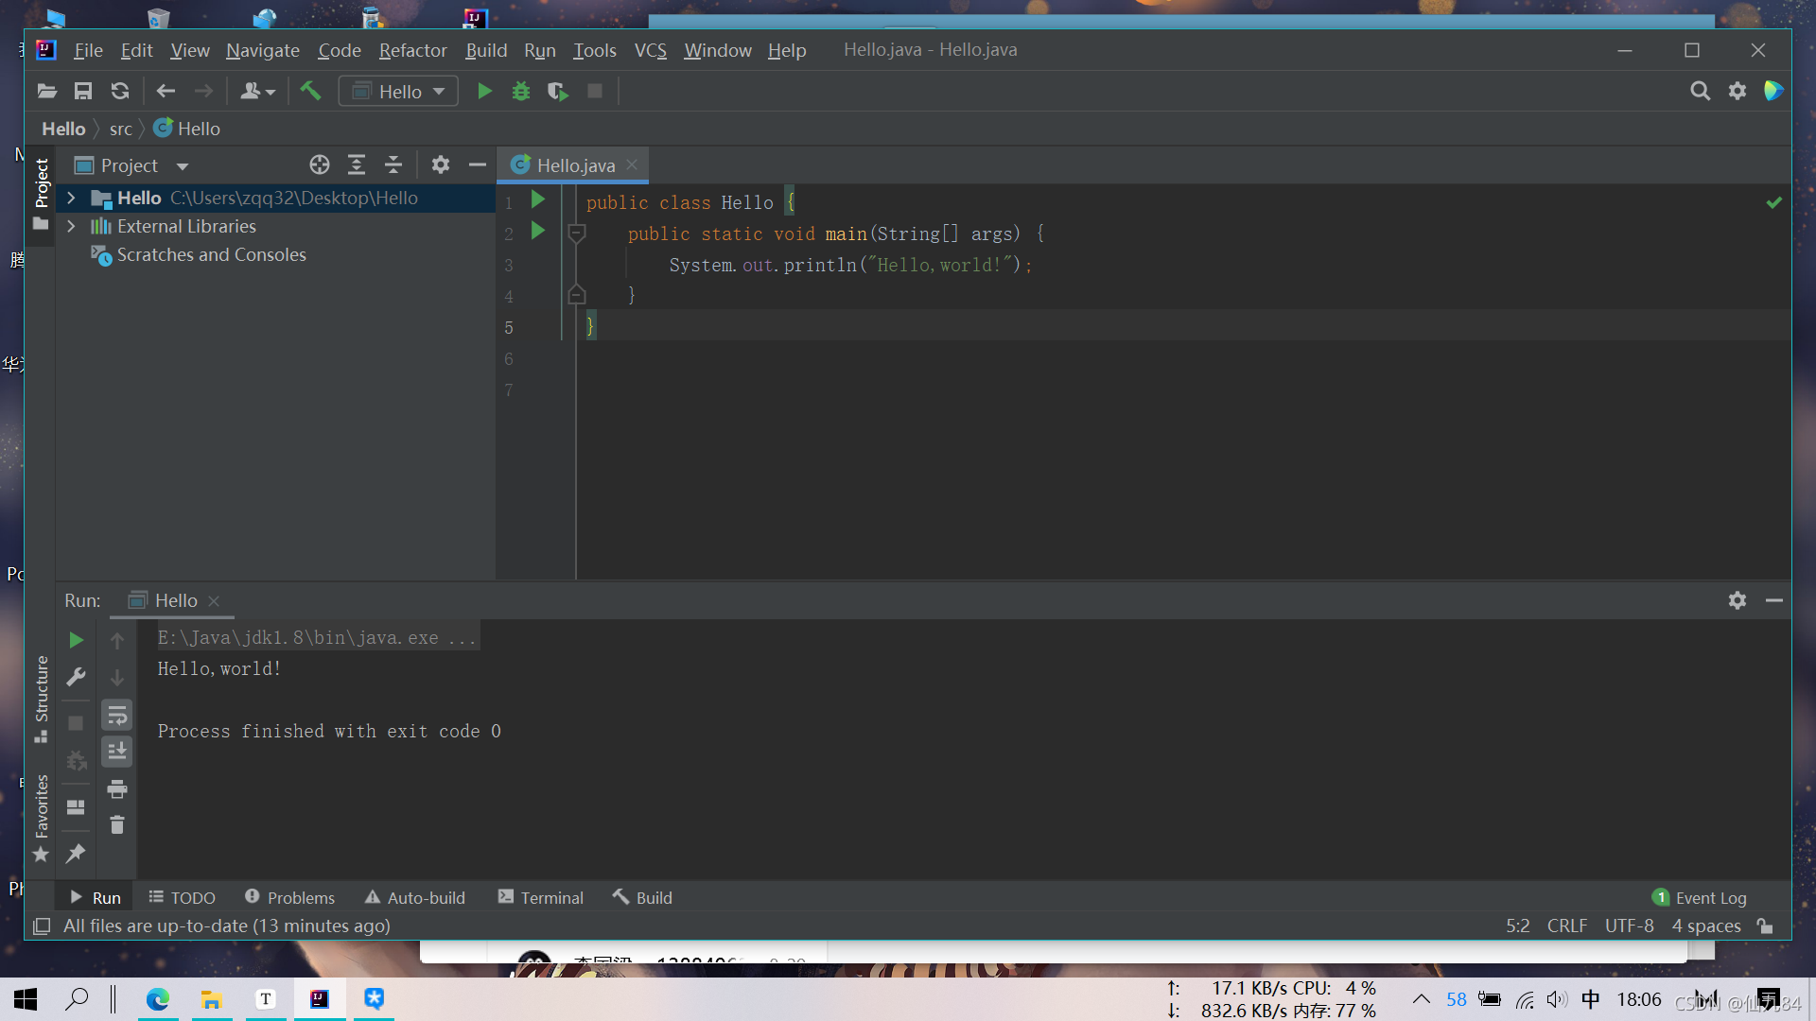Screen dimensions: 1816x1021
Task: Click the CRLF line separator in status bar
Action: [1566, 926]
